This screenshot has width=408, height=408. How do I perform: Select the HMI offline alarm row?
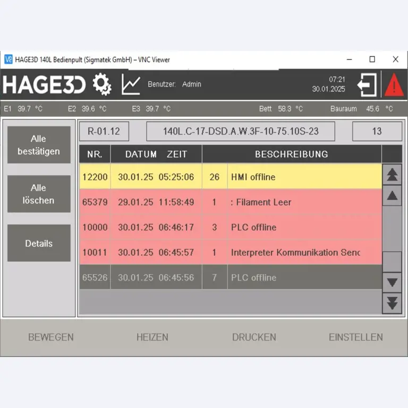coord(230,177)
